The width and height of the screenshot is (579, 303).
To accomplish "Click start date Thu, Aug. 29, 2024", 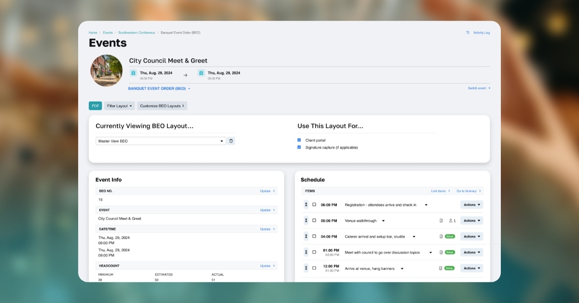I will (x=156, y=73).
